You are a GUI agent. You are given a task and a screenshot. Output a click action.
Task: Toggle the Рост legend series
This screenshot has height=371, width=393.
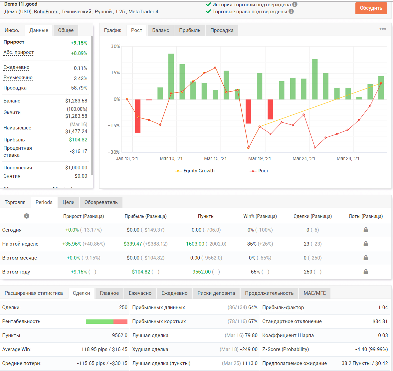259,171
